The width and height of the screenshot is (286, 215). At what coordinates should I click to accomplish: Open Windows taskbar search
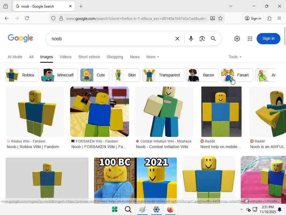[x=128, y=209]
